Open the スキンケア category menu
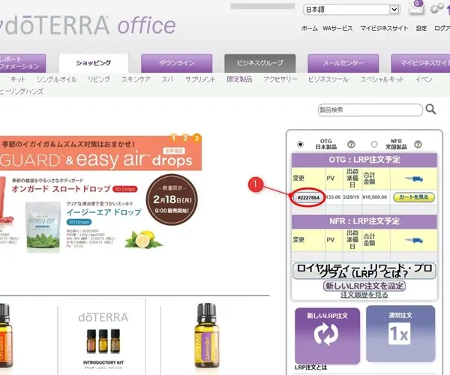The width and height of the screenshot is (450, 375). (x=136, y=79)
